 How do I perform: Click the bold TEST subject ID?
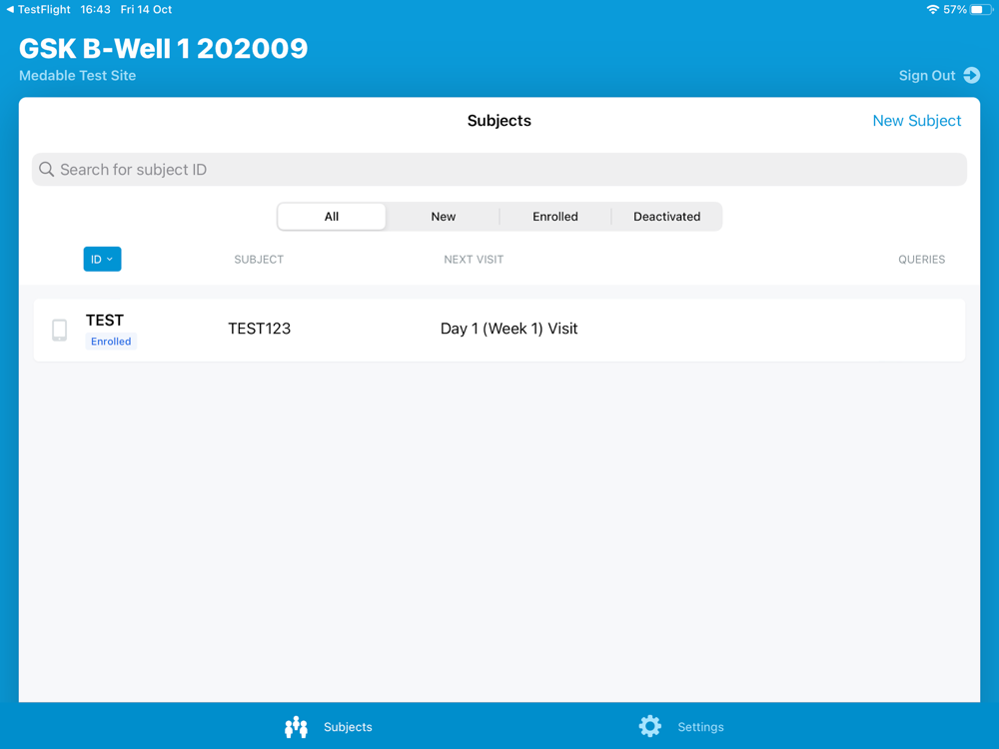click(105, 320)
